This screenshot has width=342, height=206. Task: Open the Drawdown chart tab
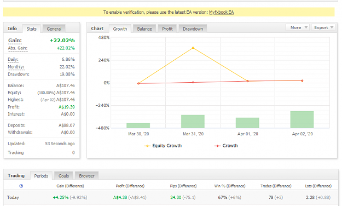coord(193,29)
